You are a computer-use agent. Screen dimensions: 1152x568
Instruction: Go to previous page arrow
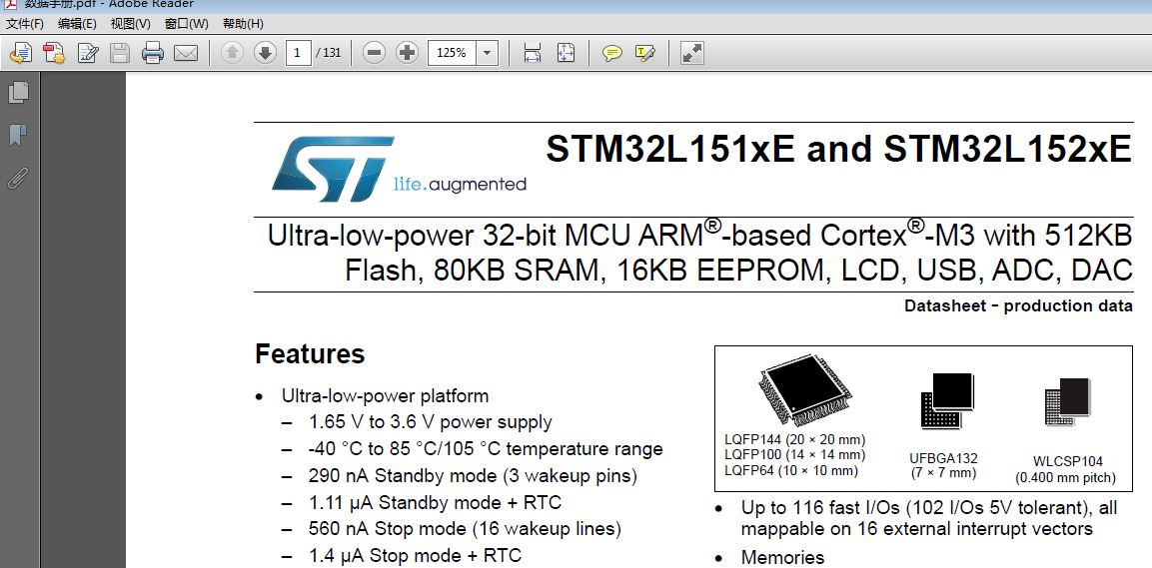click(x=232, y=53)
